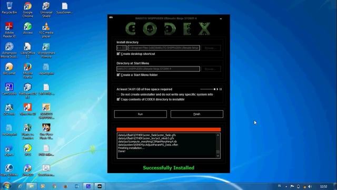Minimize the CODEX installer window
Screen dimensions: 337x190
[x=221, y=19]
